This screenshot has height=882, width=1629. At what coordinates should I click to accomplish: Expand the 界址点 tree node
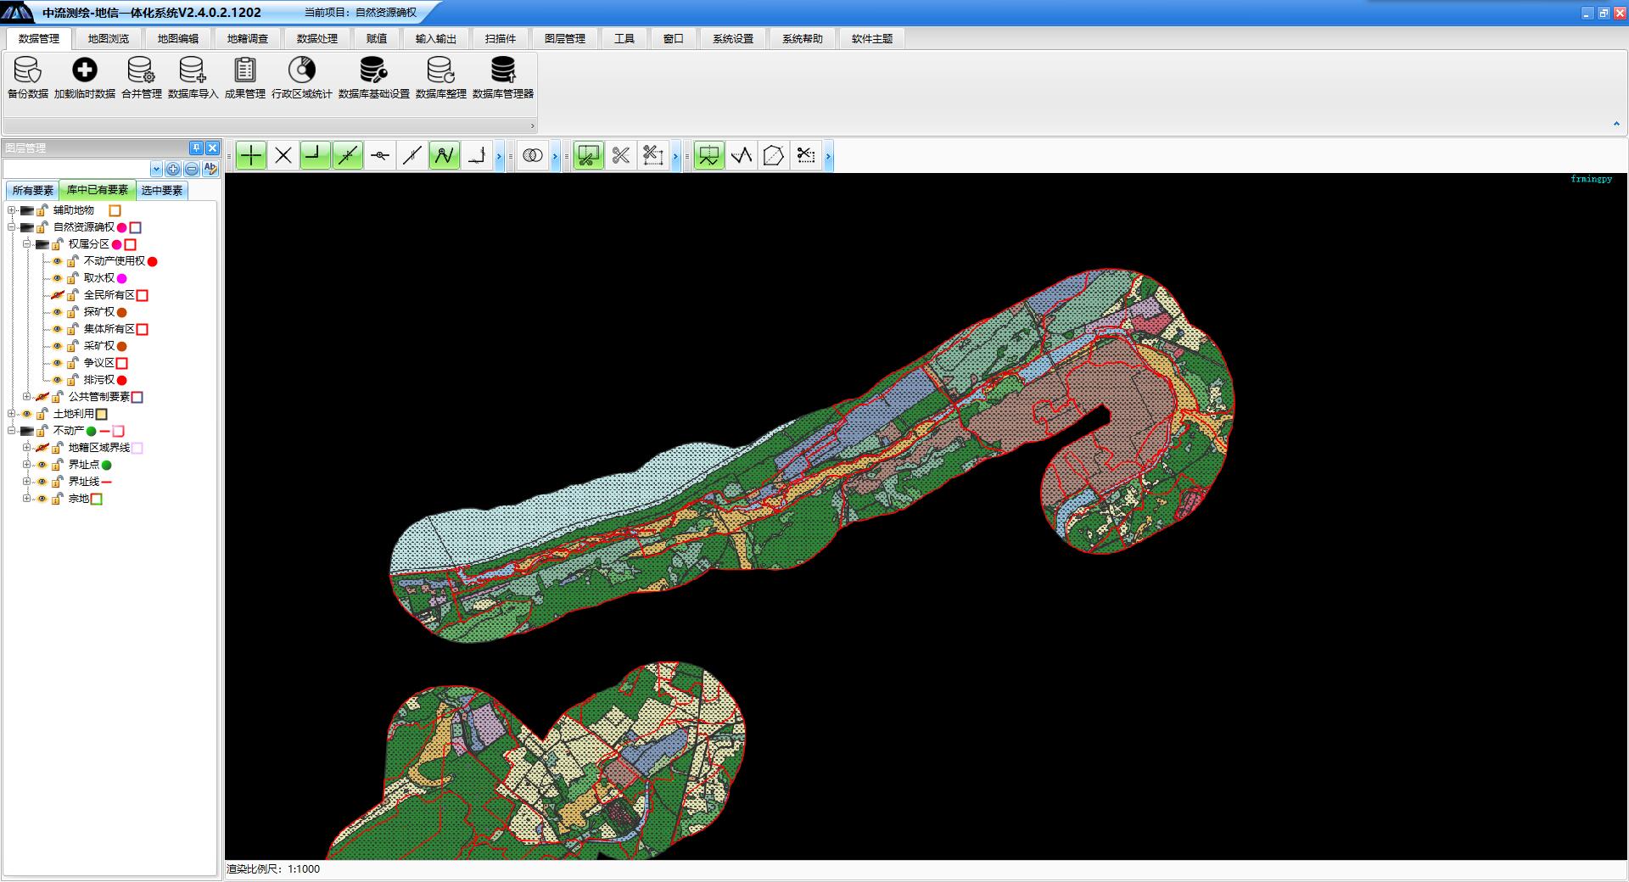pyautogui.click(x=26, y=465)
